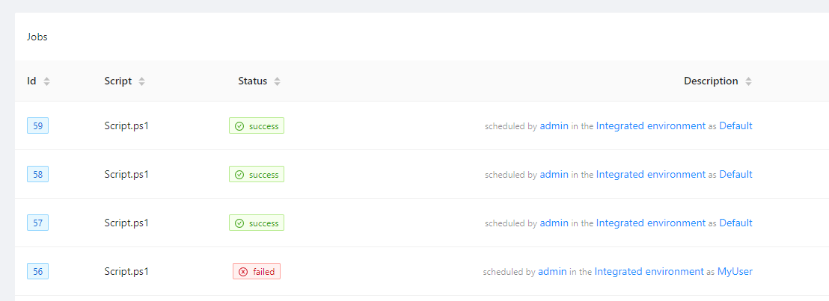This screenshot has width=829, height=301.
Task: Click the Status column header label
Action: 252,81
